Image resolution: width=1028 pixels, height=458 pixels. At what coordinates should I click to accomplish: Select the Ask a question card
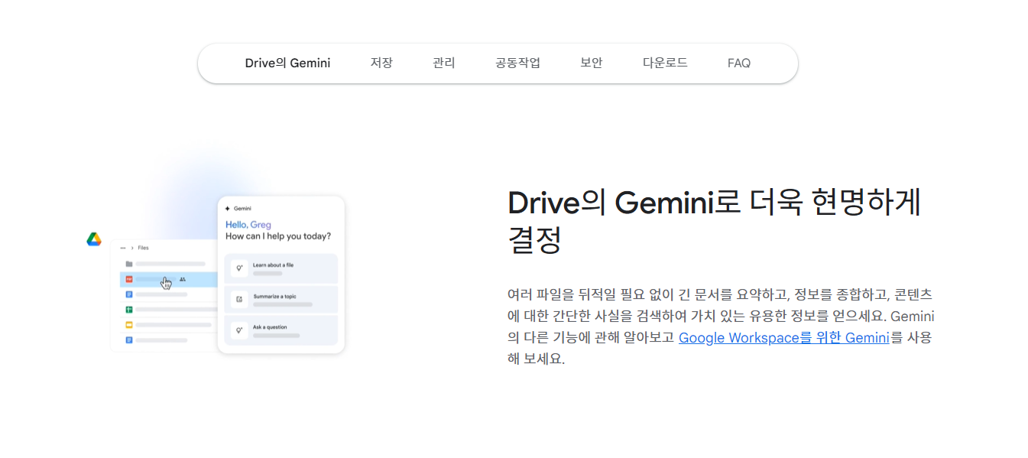(x=281, y=330)
